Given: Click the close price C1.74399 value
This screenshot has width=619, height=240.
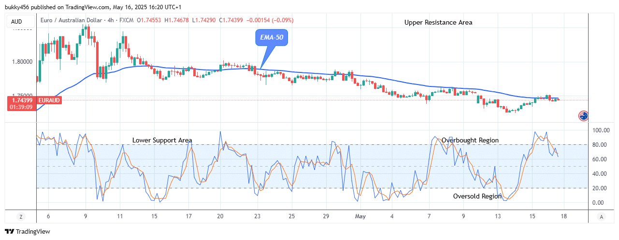Looking at the screenshot, I should coord(231,20).
